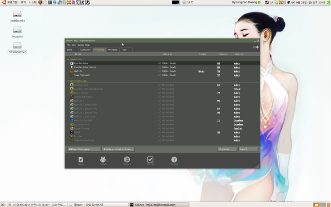331x207 pixels.
Task: Open the clock and date applet
Action: coord(311,2)
